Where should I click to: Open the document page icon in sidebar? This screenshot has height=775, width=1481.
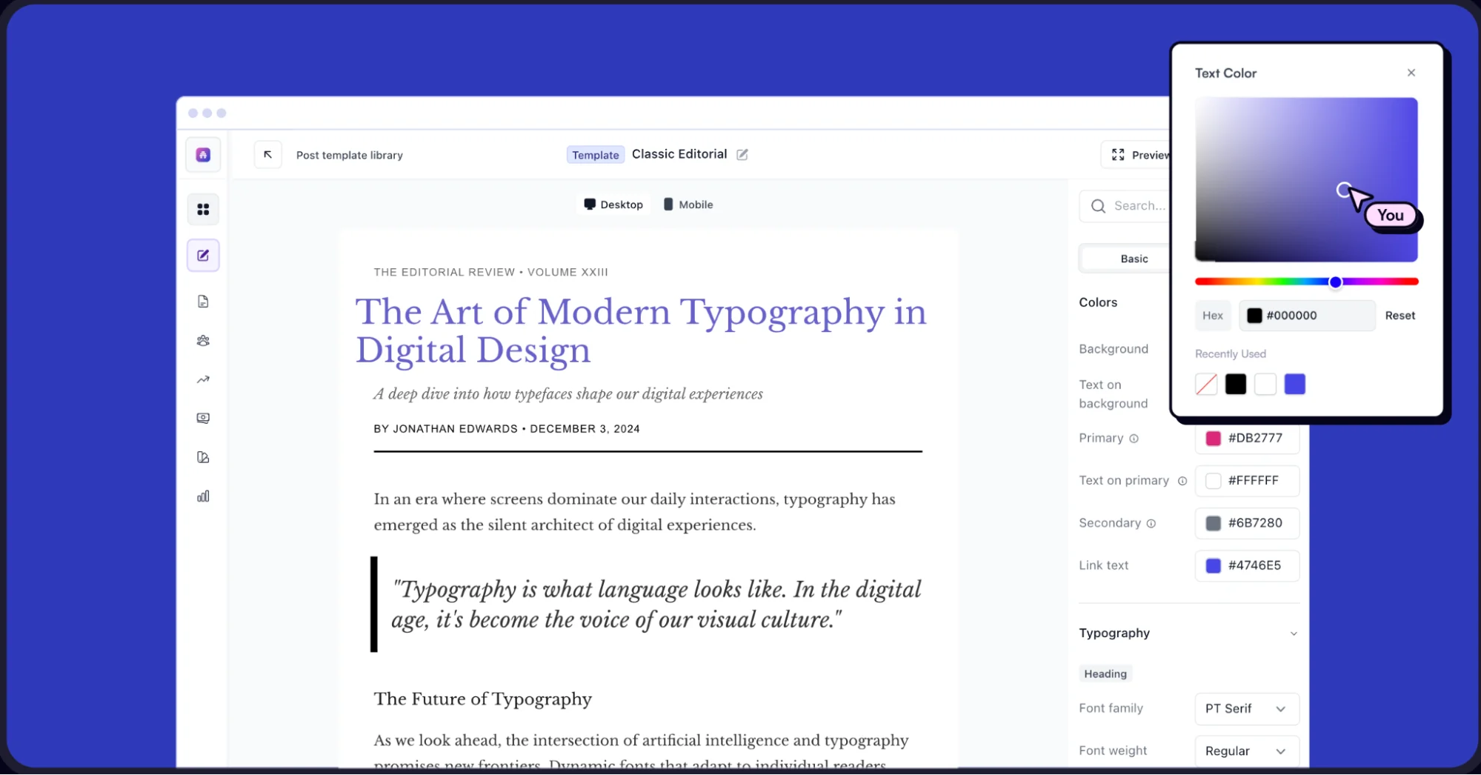[203, 302]
